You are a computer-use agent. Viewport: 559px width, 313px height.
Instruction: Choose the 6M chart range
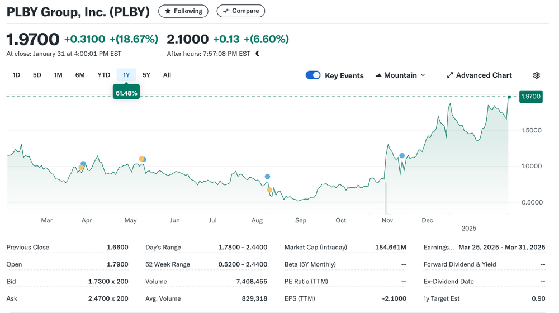[x=80, y=75]
